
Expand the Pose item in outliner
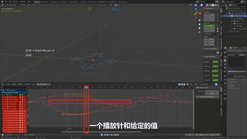pos(232,21)
